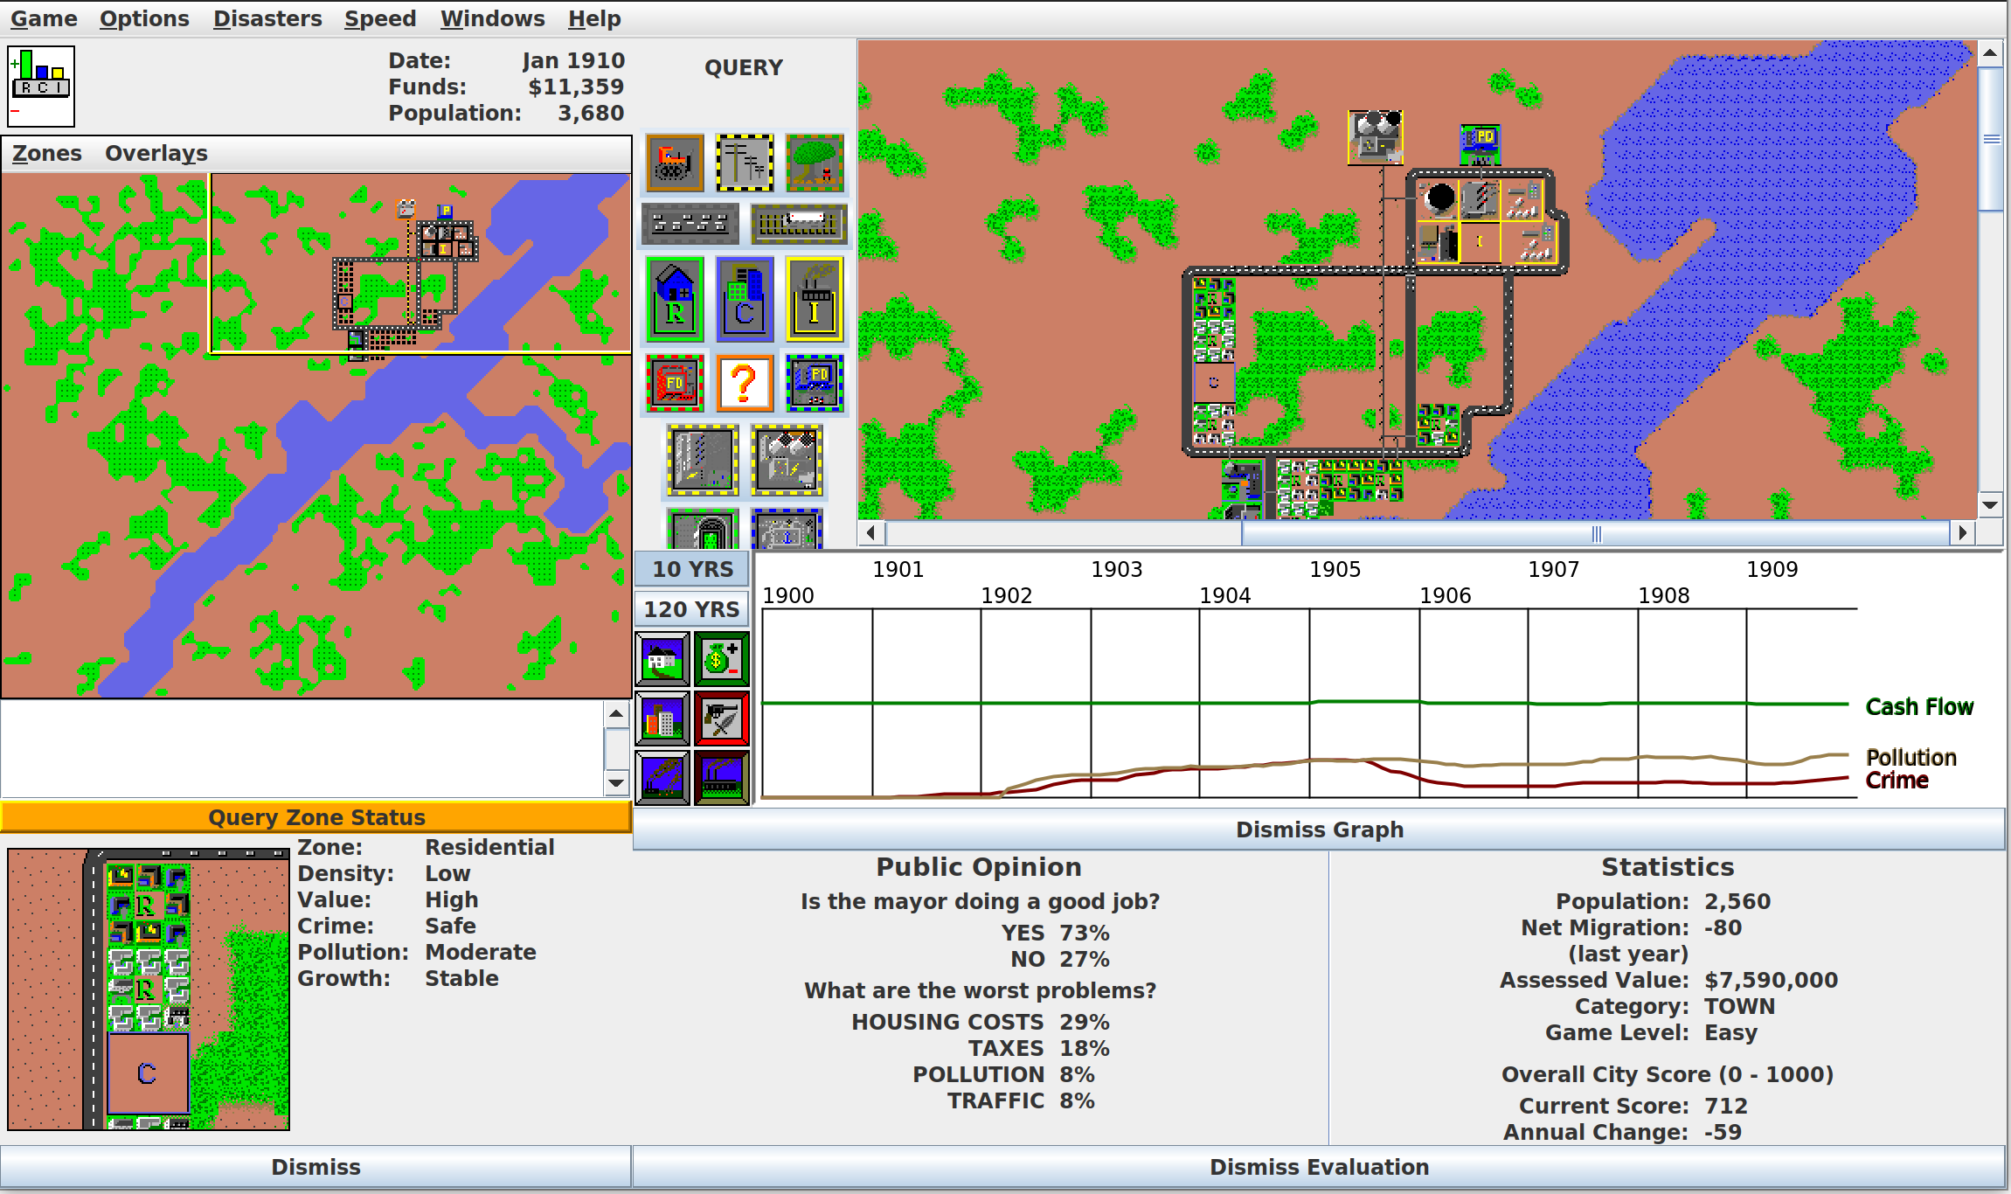Select the Coal power plant tool

703,461
